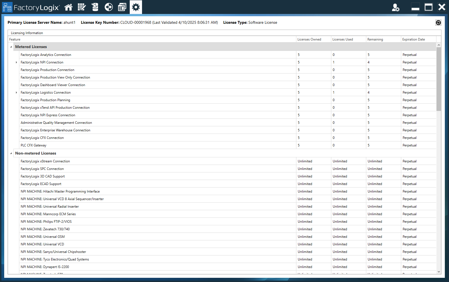Expand the FactoryLogix Logistics Connection row

click(x=16, y=92)
